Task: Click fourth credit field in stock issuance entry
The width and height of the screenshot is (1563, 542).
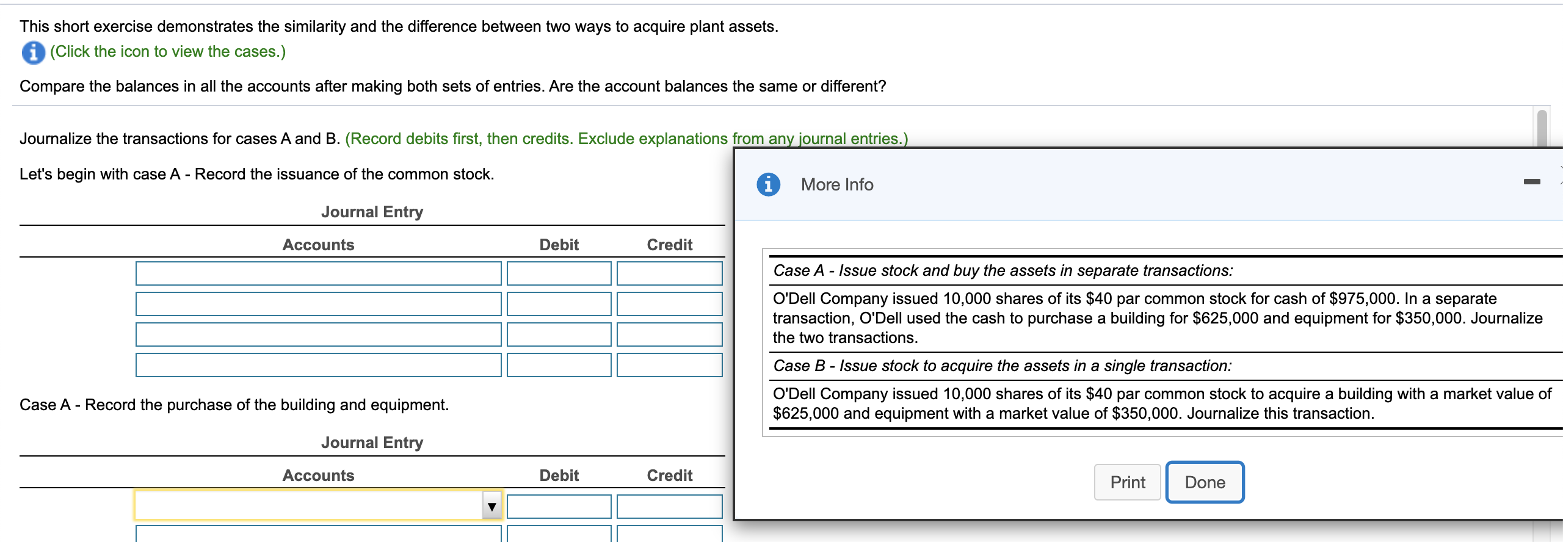Action: (669, 365)
